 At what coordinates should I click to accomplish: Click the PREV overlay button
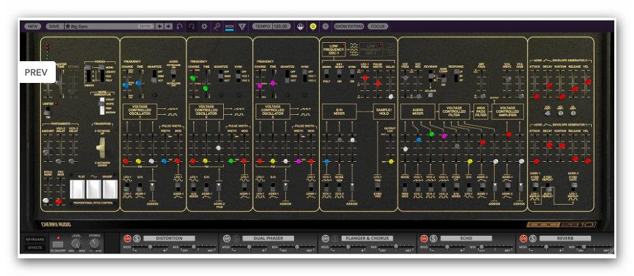pyautogui.click(x=36, y=72)
